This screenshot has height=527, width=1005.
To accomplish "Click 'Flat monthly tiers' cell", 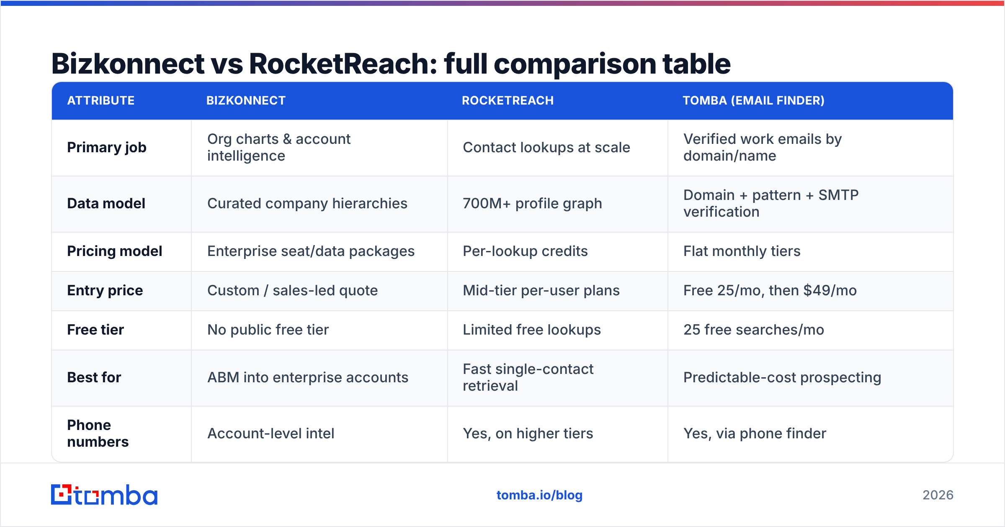I will 810,252.
